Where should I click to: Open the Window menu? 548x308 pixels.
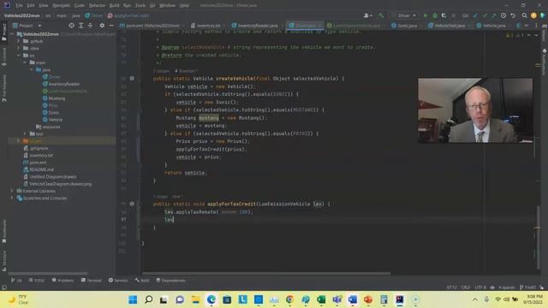[167, 5]
